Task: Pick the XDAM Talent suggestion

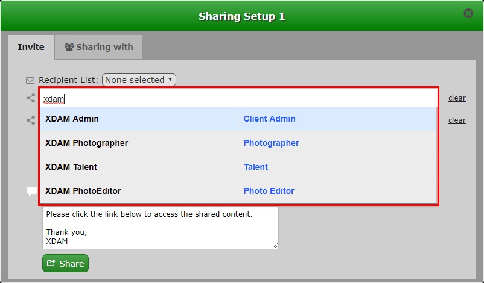Action: tap(71, 167)
